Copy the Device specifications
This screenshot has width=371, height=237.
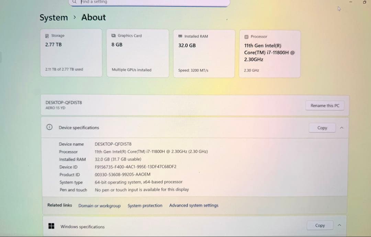click(322, 128)
